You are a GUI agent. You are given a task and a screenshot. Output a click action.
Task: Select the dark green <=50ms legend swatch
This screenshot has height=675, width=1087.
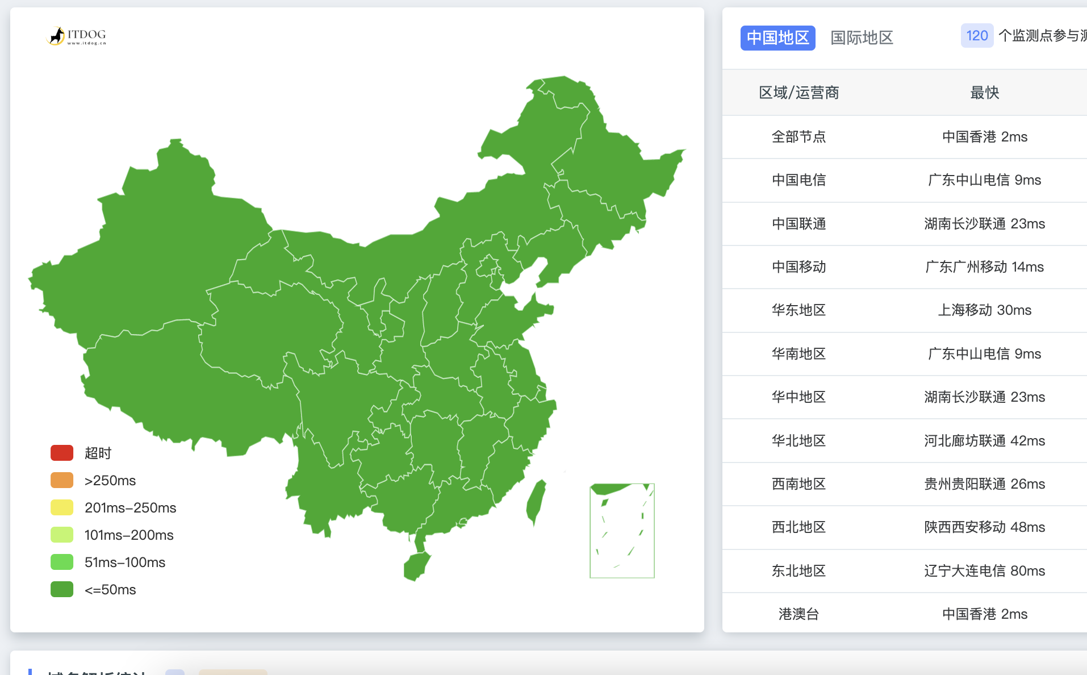click(62, 589)
